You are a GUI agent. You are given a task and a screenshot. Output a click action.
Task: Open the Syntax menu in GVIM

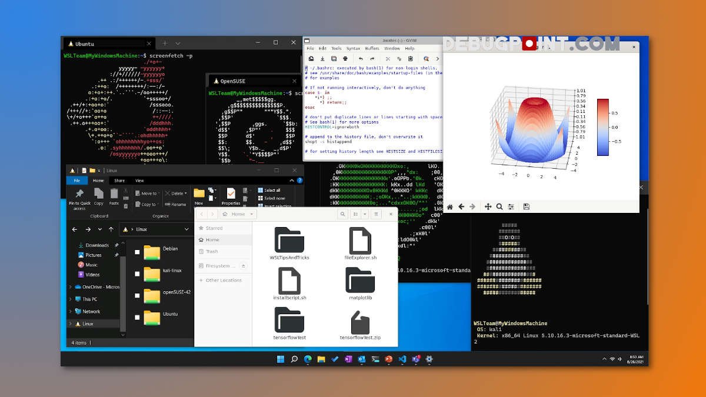click(x=353, y=48)
